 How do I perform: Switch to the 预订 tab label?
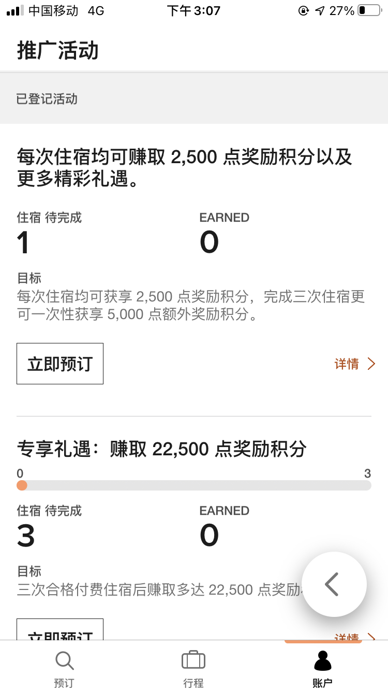pyautogui.click(x=64, y=683)
